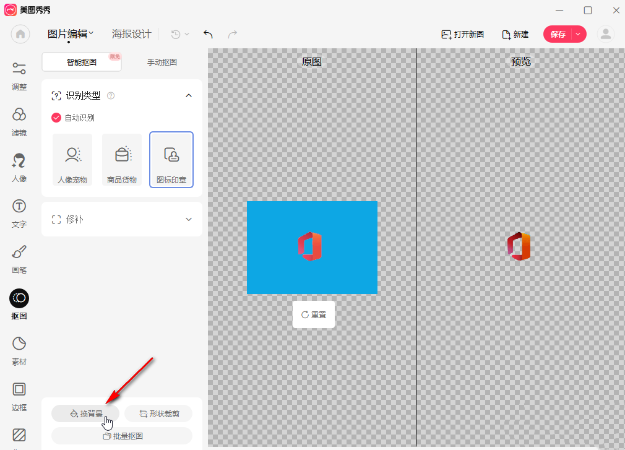
Task: Select the 智能抠图 tab
Action: coord(82,62)
